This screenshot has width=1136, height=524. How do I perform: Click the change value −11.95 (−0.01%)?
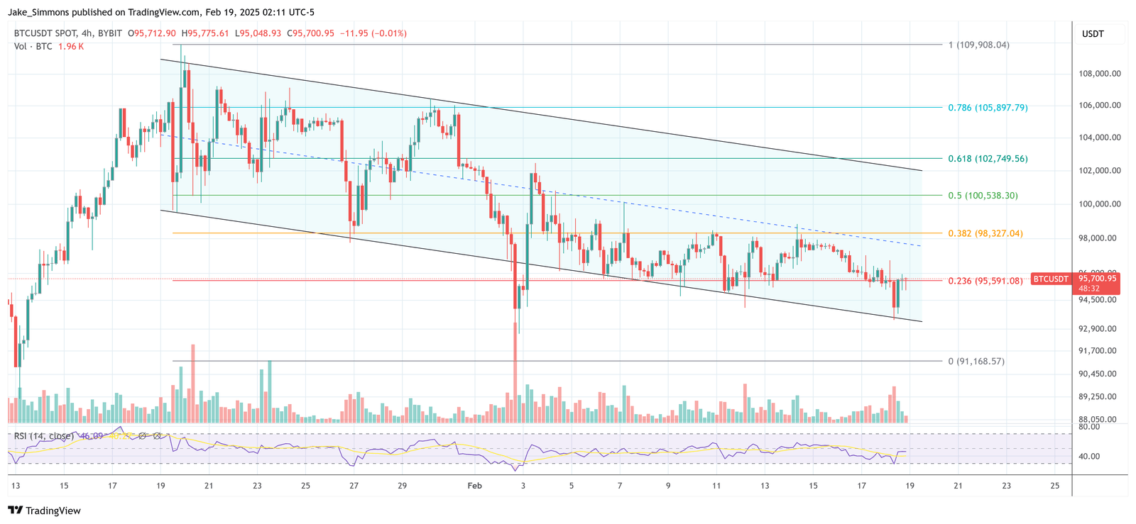pos(373,33)
